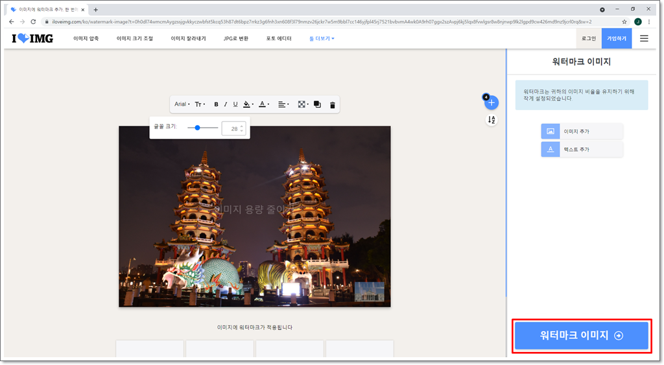
Task: Open a new browser tab with plus
Action: (x=96, y=10)
